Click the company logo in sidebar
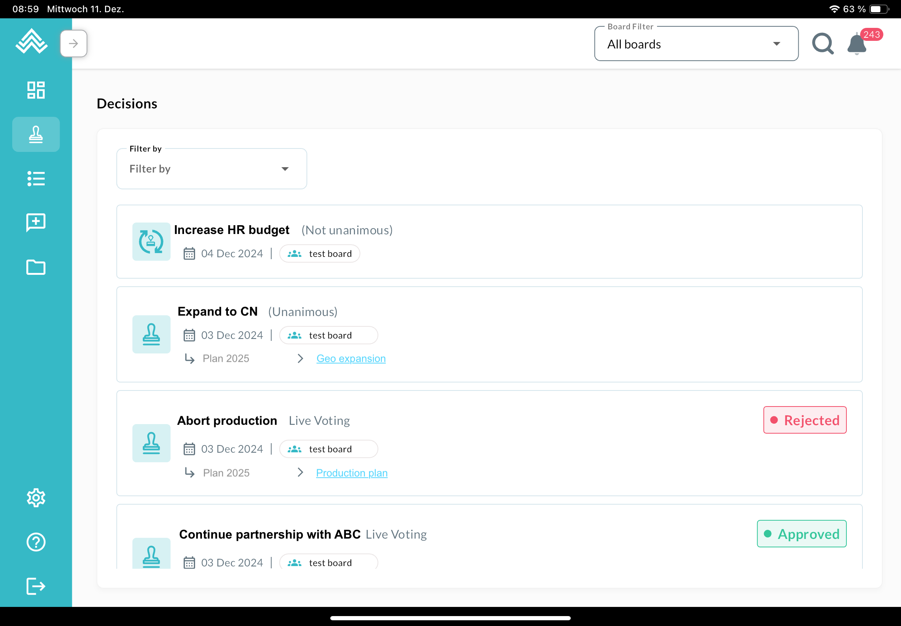Screen dimensions: 901x626 [31, 41]
